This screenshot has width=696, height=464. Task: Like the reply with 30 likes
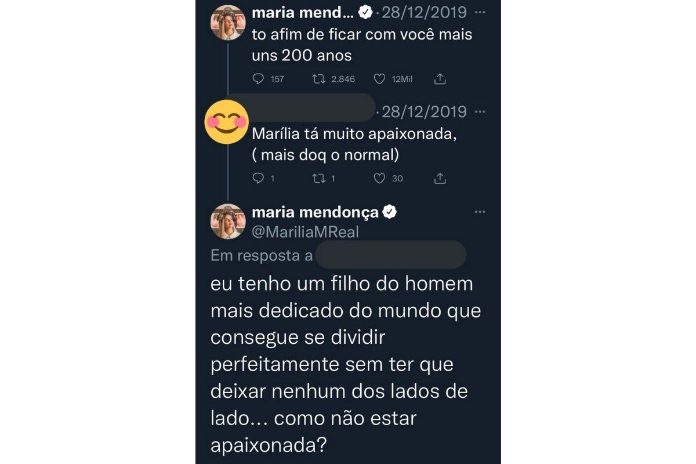pos(379,179)
